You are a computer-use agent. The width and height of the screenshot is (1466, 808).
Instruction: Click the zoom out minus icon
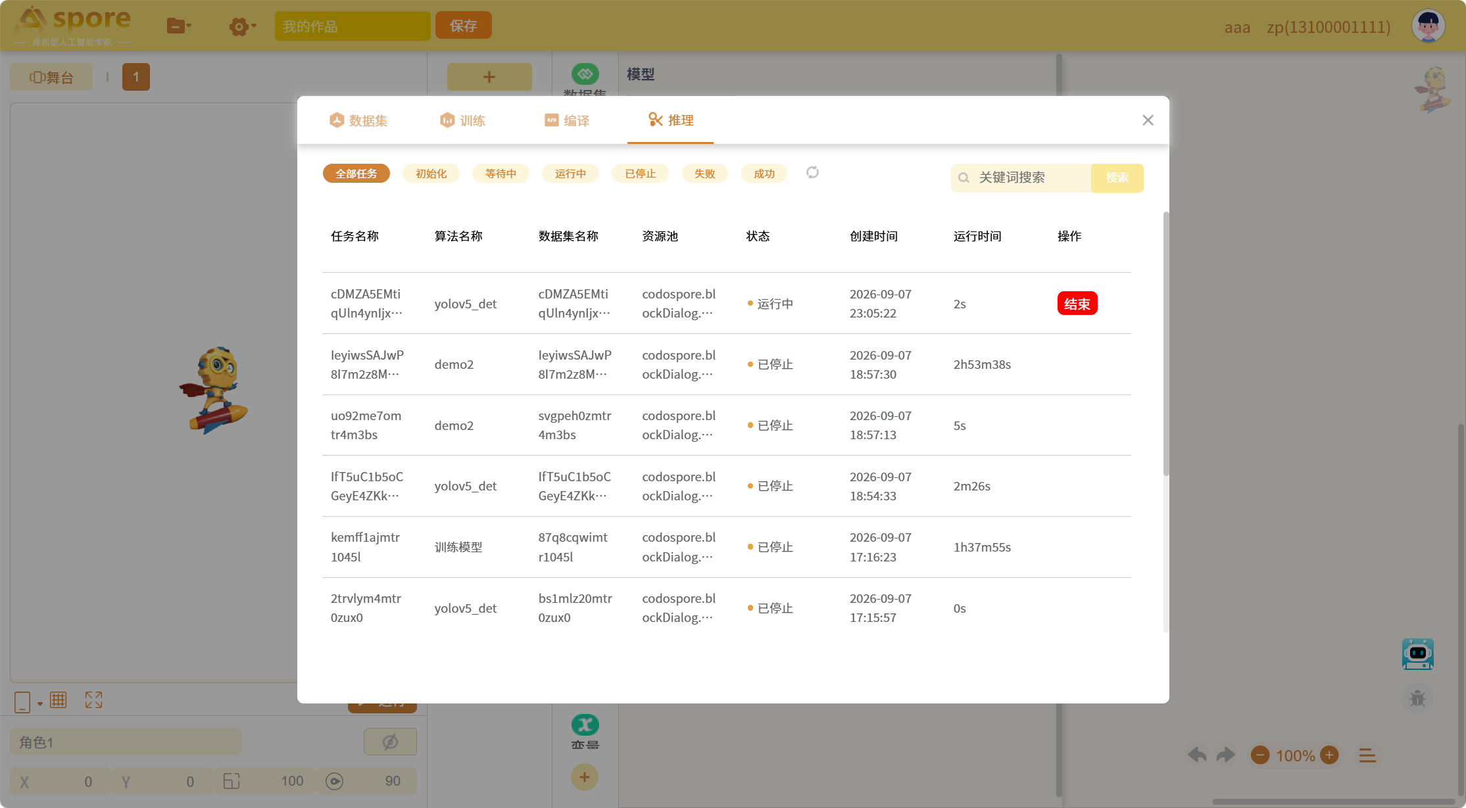(1260, 755)
